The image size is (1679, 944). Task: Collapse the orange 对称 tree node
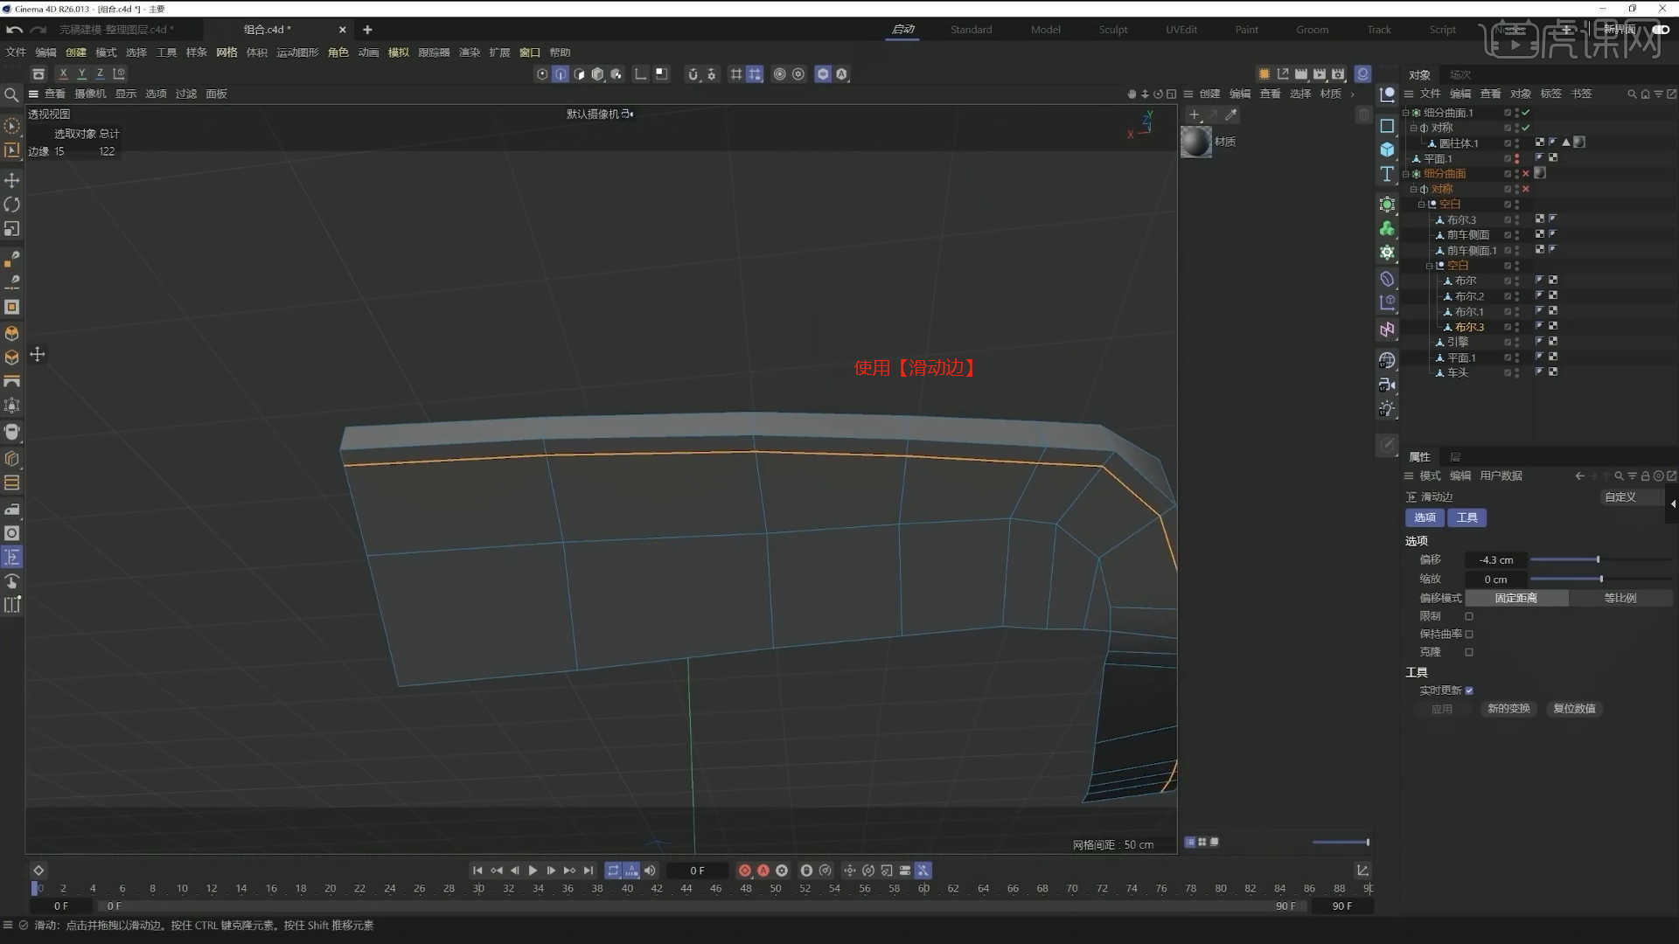tap(1414, 189)
